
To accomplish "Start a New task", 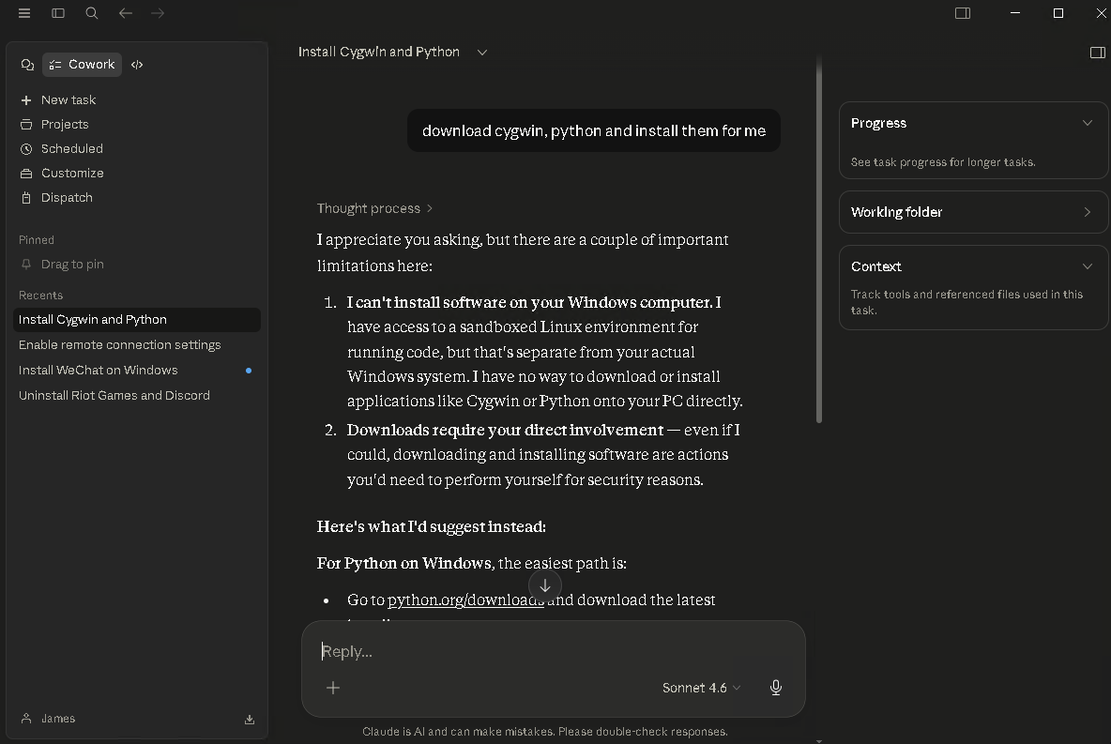I will 68,99.
